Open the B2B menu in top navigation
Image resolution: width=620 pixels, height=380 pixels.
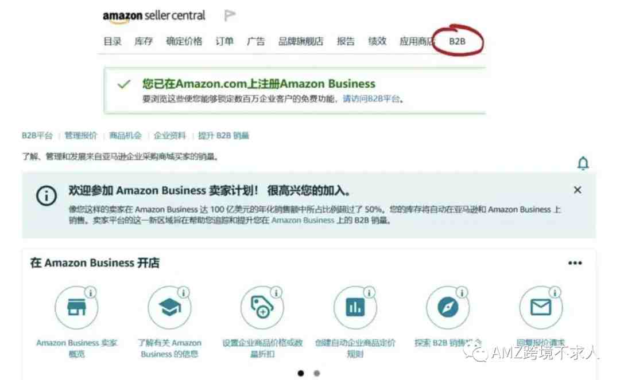pyautogui.click(x=457, y=41)
